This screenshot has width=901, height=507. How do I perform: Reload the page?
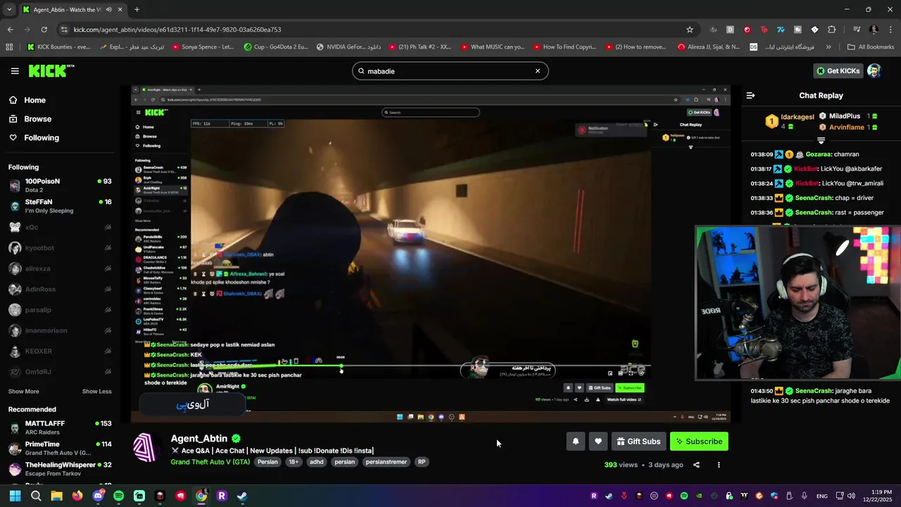coord(44,30)
